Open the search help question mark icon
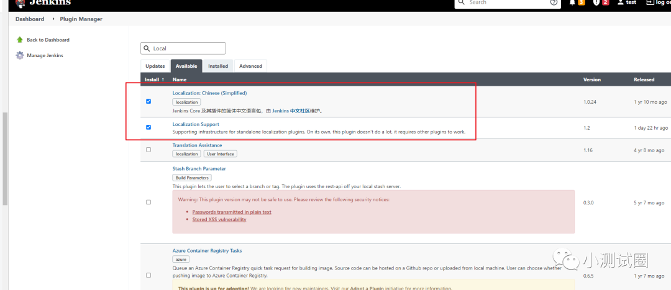The image size is (671, 290). click(x=554, y=2)
